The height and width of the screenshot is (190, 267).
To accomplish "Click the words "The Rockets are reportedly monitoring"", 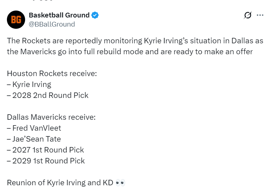I will click(75, 41).
